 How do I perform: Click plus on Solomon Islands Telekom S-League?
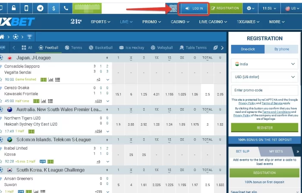pyautogui.click(x=107, y=140)
